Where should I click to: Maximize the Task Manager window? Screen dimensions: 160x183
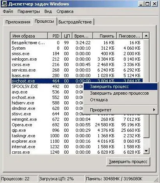coord(147,4)
